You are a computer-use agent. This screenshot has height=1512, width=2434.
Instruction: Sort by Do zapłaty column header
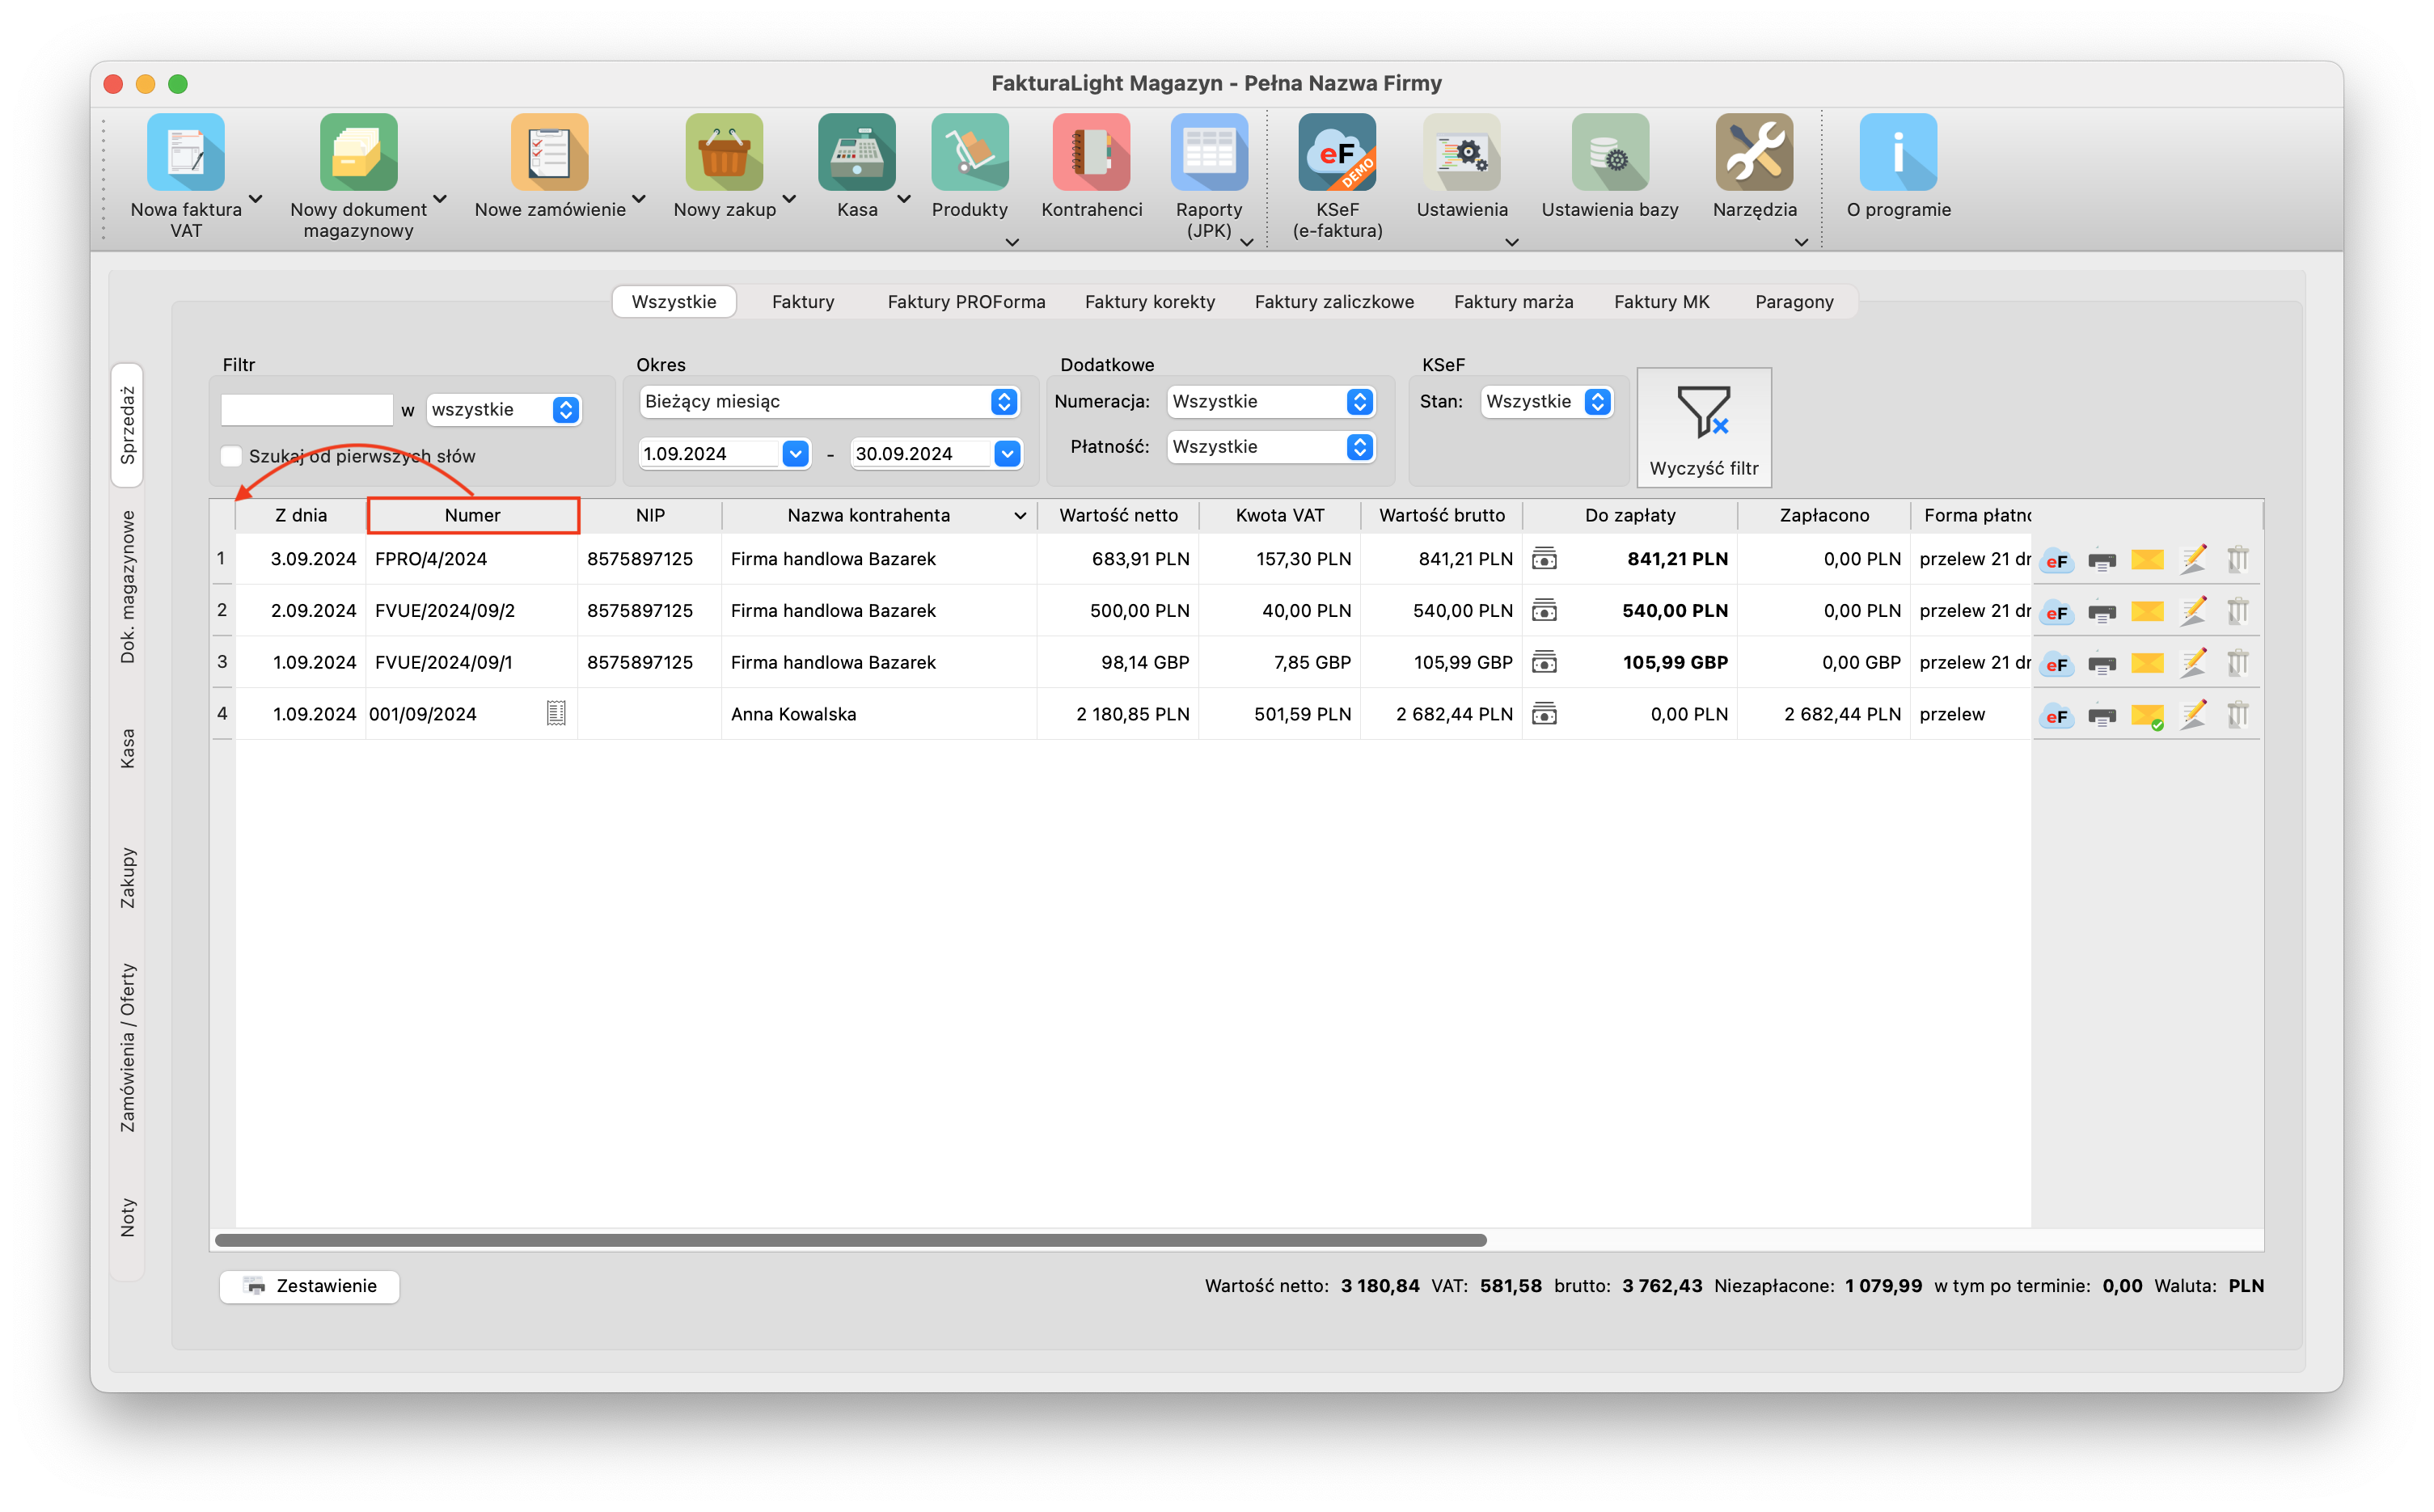(x=1629, y=515)
